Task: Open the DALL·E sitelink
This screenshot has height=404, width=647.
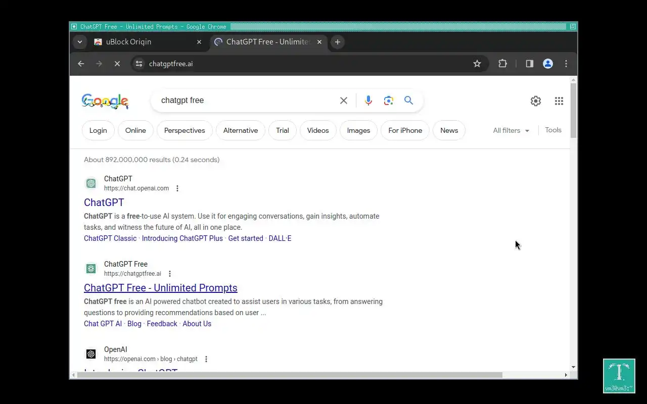Action: point(280,238)
